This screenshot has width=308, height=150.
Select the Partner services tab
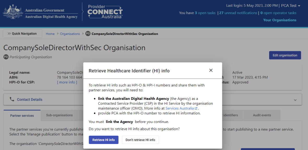tap(22, 116)
